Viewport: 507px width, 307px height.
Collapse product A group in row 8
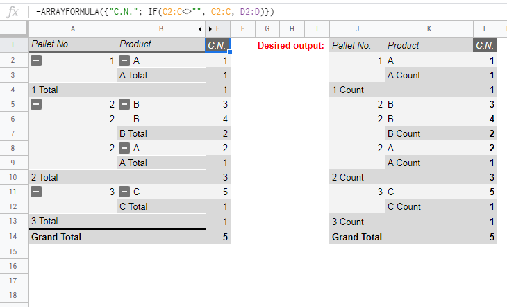pyautogui.click(x=124, y=148)
